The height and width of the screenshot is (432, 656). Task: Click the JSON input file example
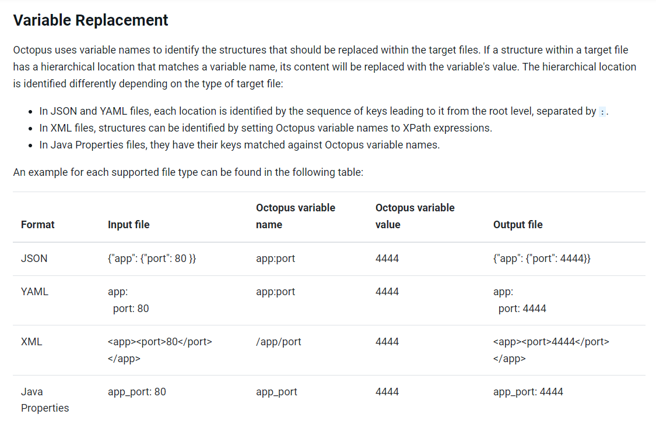pyautogui.click(x=152, y=259)
